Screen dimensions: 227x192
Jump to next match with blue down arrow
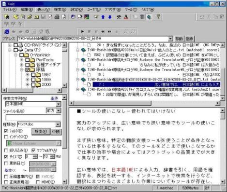pos(110,17)
